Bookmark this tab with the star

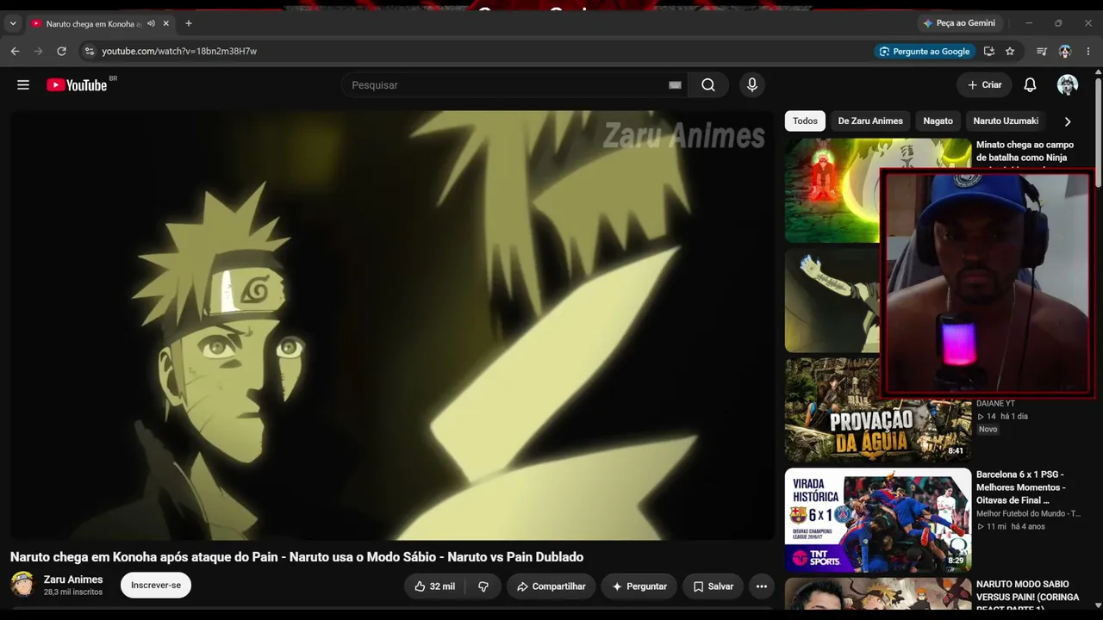[1010, 52]
